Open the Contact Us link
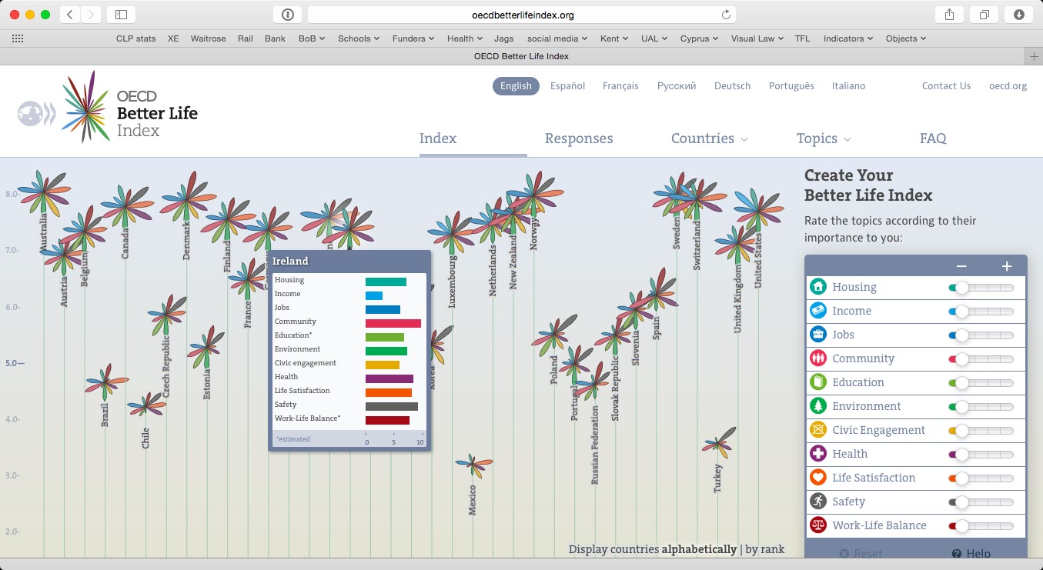The height and width of the screenshot is (570, 1043). point(946,86)
